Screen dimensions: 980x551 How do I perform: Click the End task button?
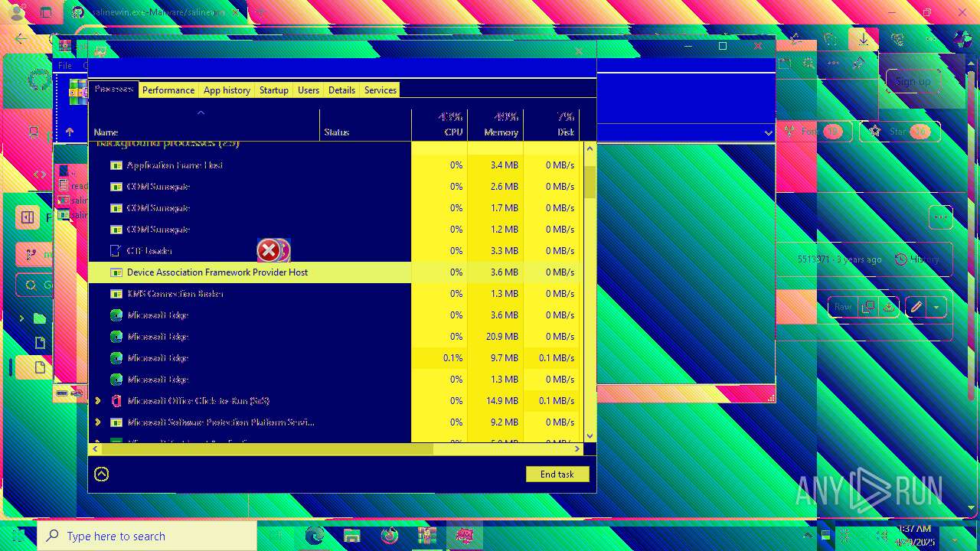click(x=557, y=474)
